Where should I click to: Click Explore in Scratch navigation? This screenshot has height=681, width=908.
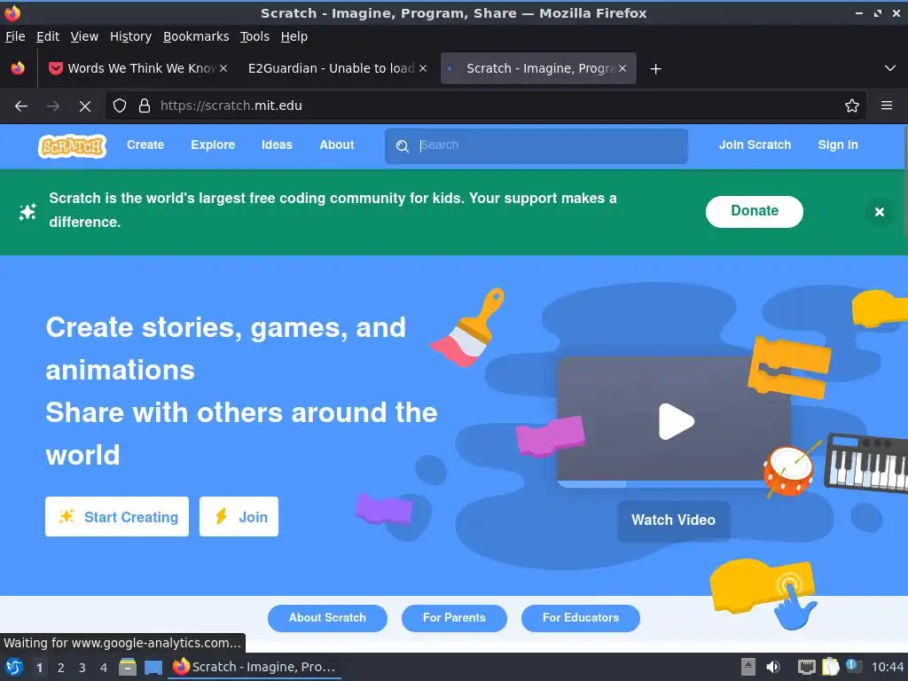pyautogui.click(x=213, y=145)
